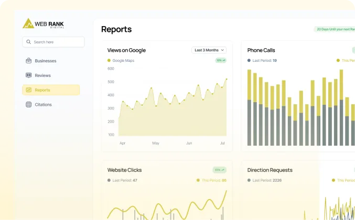Click the May x-axis label
Screen dimensions: 355x220
pos(156,143)
